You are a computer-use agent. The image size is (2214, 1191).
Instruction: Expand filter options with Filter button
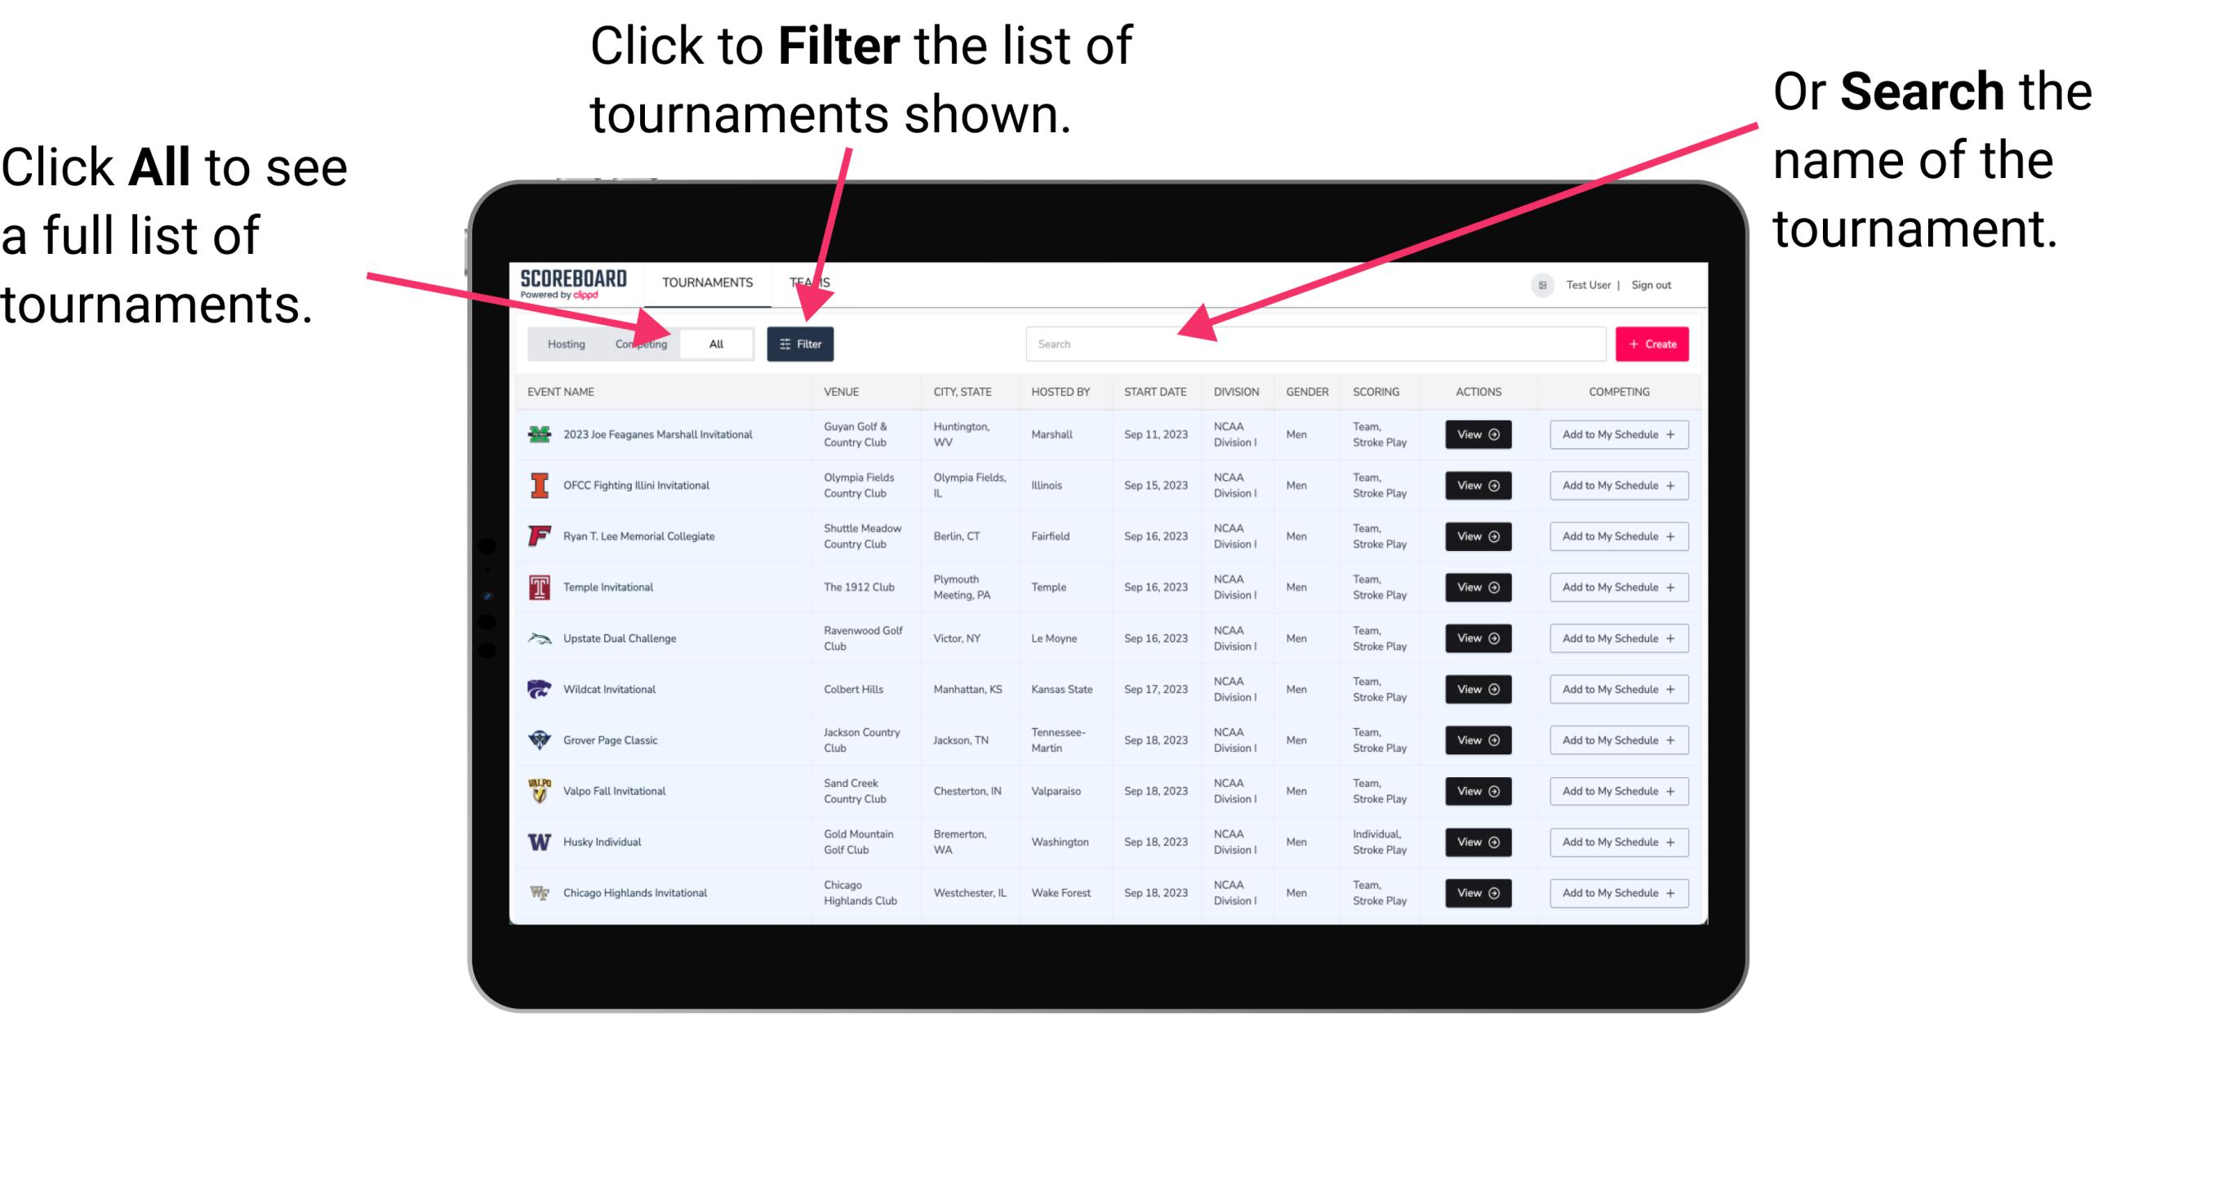801,343
